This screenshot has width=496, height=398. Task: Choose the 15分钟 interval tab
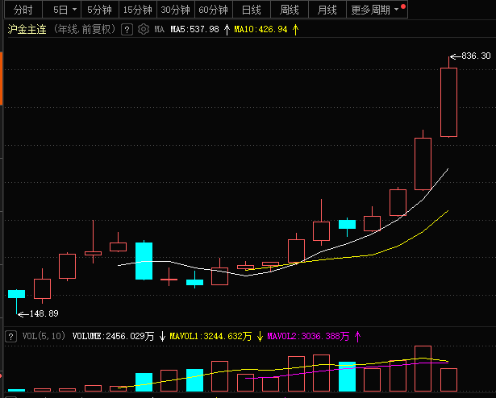pyautogui.click(x=138, y=10)
